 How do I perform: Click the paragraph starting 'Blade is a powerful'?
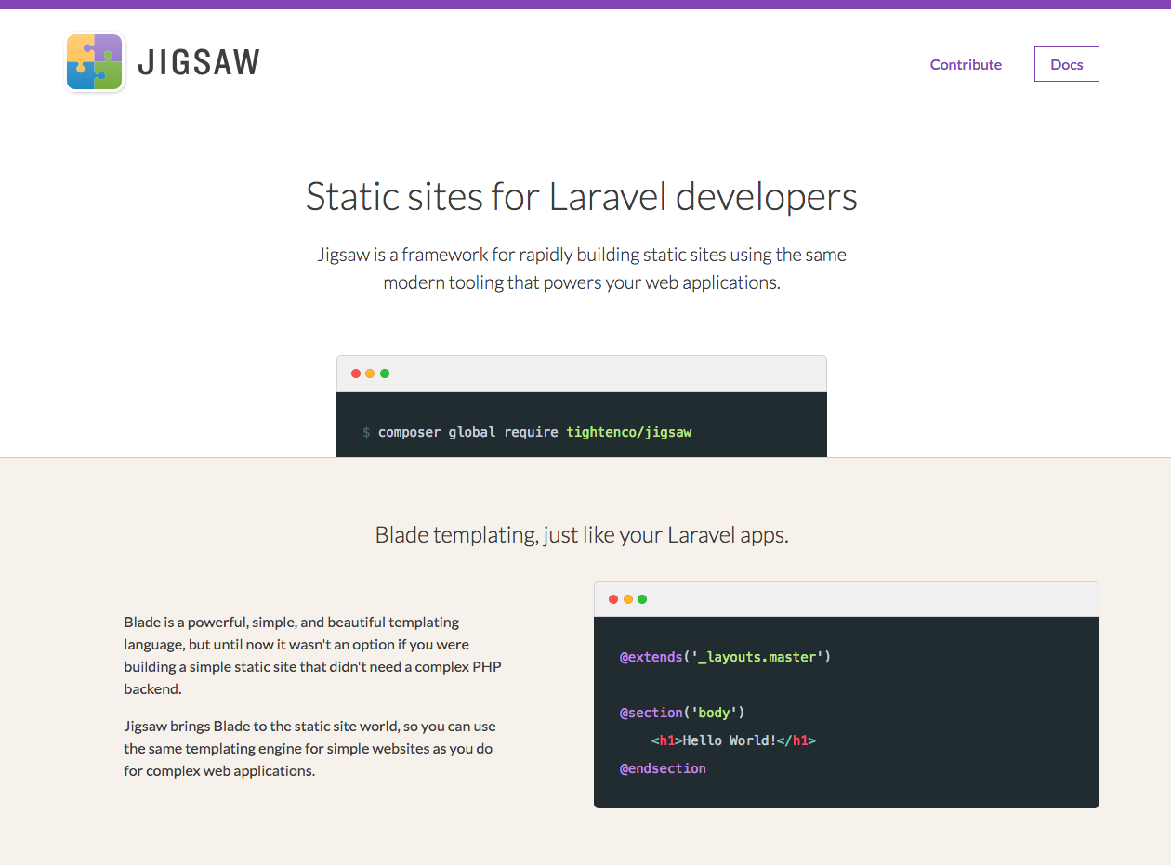313,655
